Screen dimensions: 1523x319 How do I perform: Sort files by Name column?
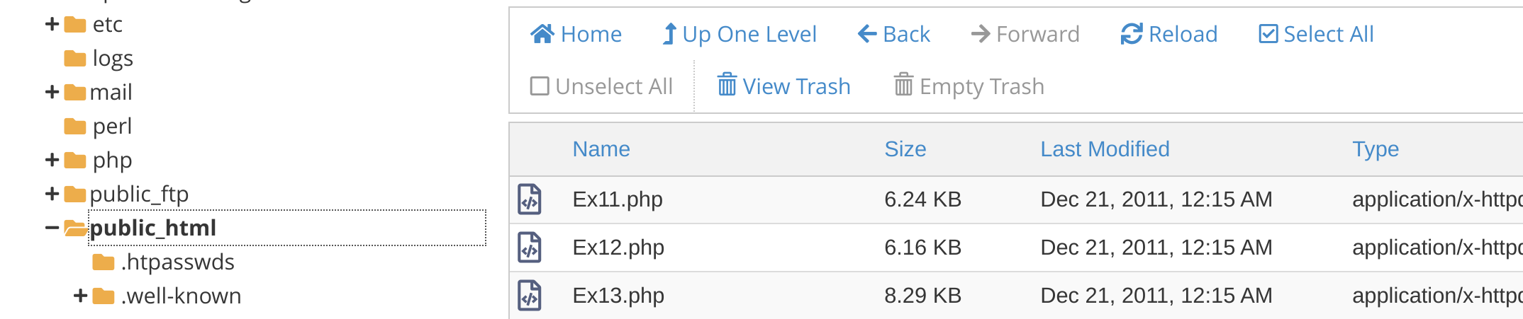click(601, 149)
